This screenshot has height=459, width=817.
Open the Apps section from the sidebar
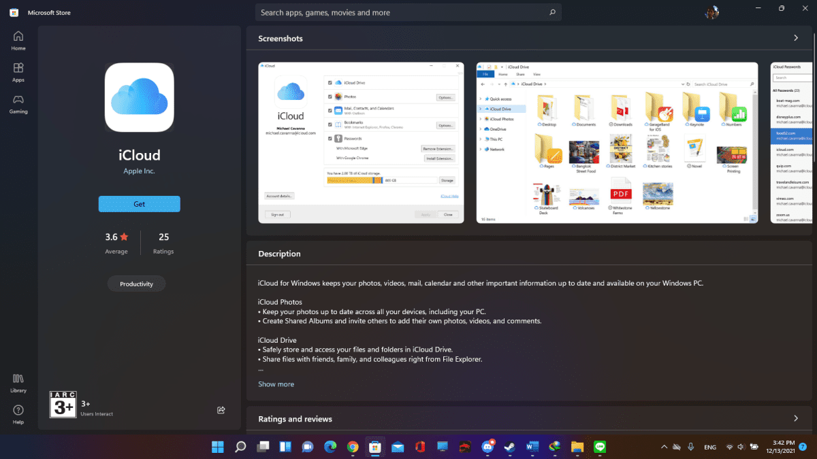click(18, 71)
